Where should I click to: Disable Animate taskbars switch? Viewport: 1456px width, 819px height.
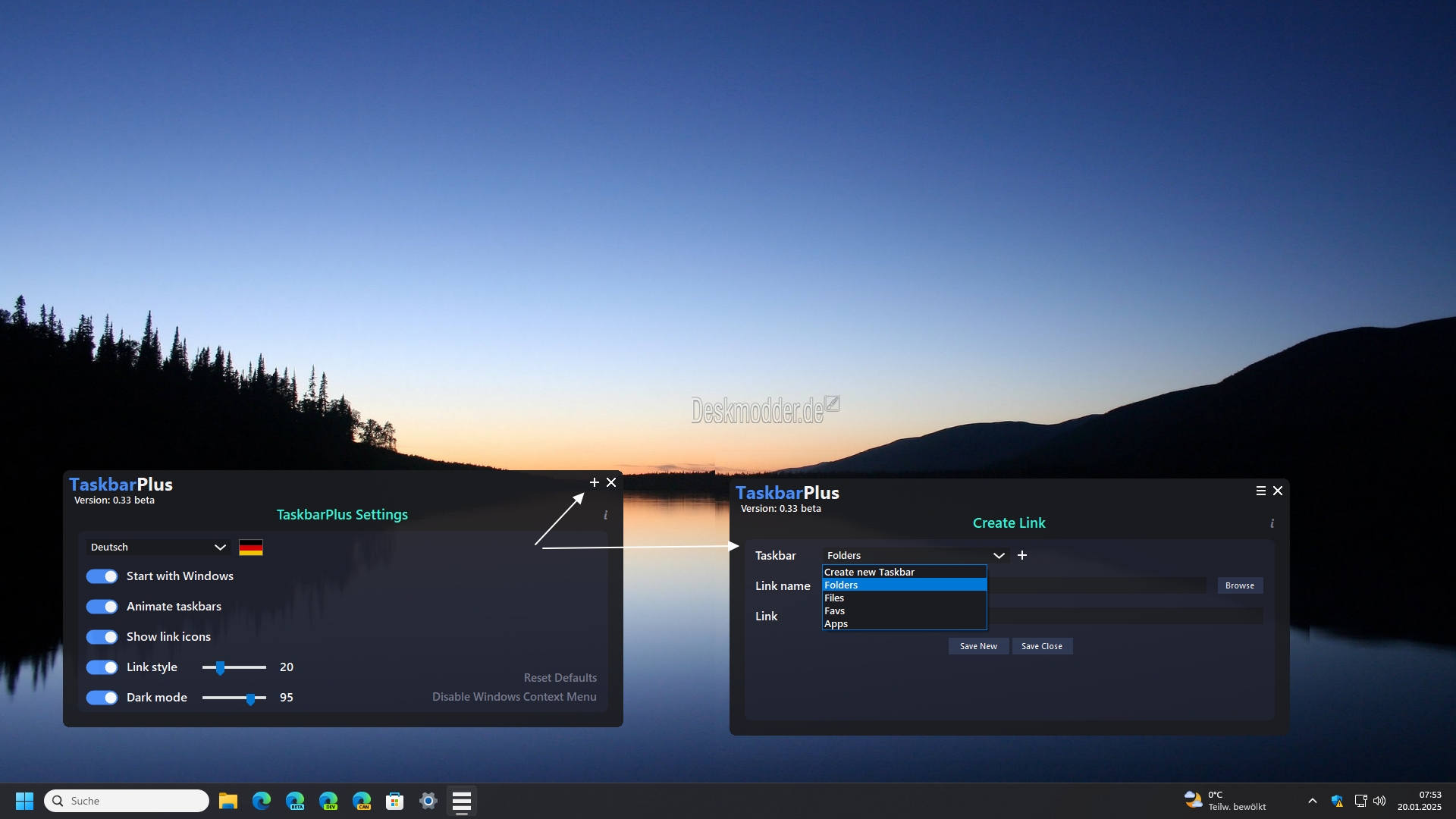102,607
